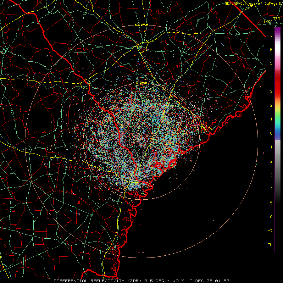Click the "4" value on the color scale
This screenshot has width=283, height=283.
coord(271,77)
